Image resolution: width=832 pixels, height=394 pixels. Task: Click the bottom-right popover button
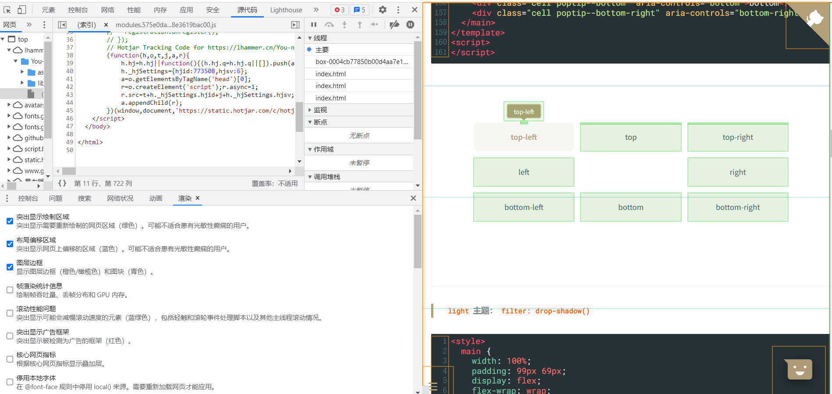[737, 207]
